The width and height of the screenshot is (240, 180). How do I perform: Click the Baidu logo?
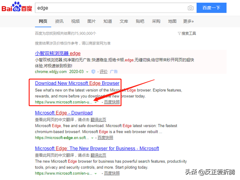(17, 7)
